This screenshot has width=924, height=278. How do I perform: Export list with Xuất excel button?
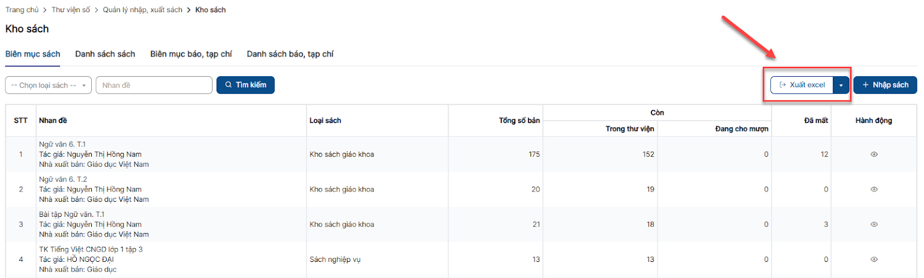point(802,85)
